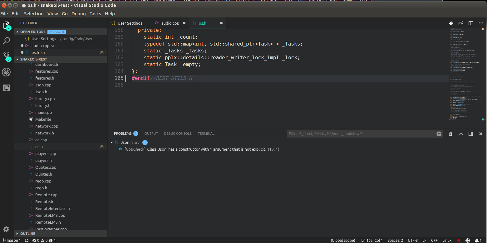Open the Debug view in activity bar

[7, 72]
